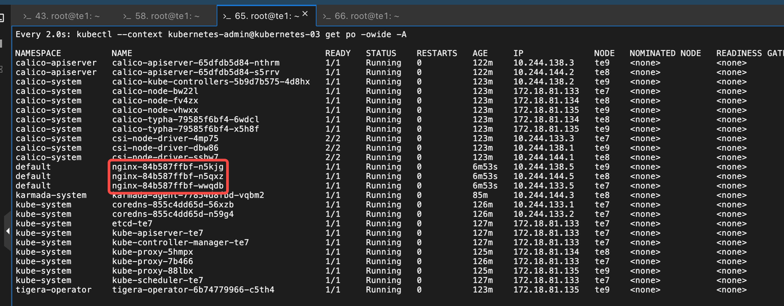Click the 127m age of etcd-te7
Viewport: 784px width, 306px height.
point(483,223)
